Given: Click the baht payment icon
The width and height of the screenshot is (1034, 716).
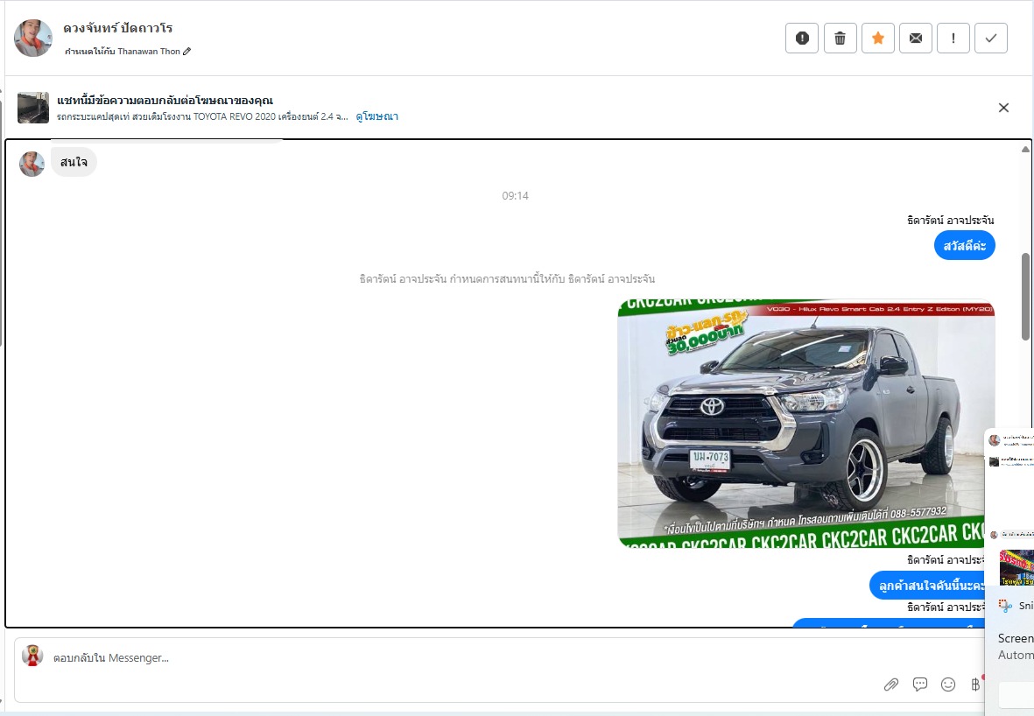Looking at the screenshot, I should point(975,684).
